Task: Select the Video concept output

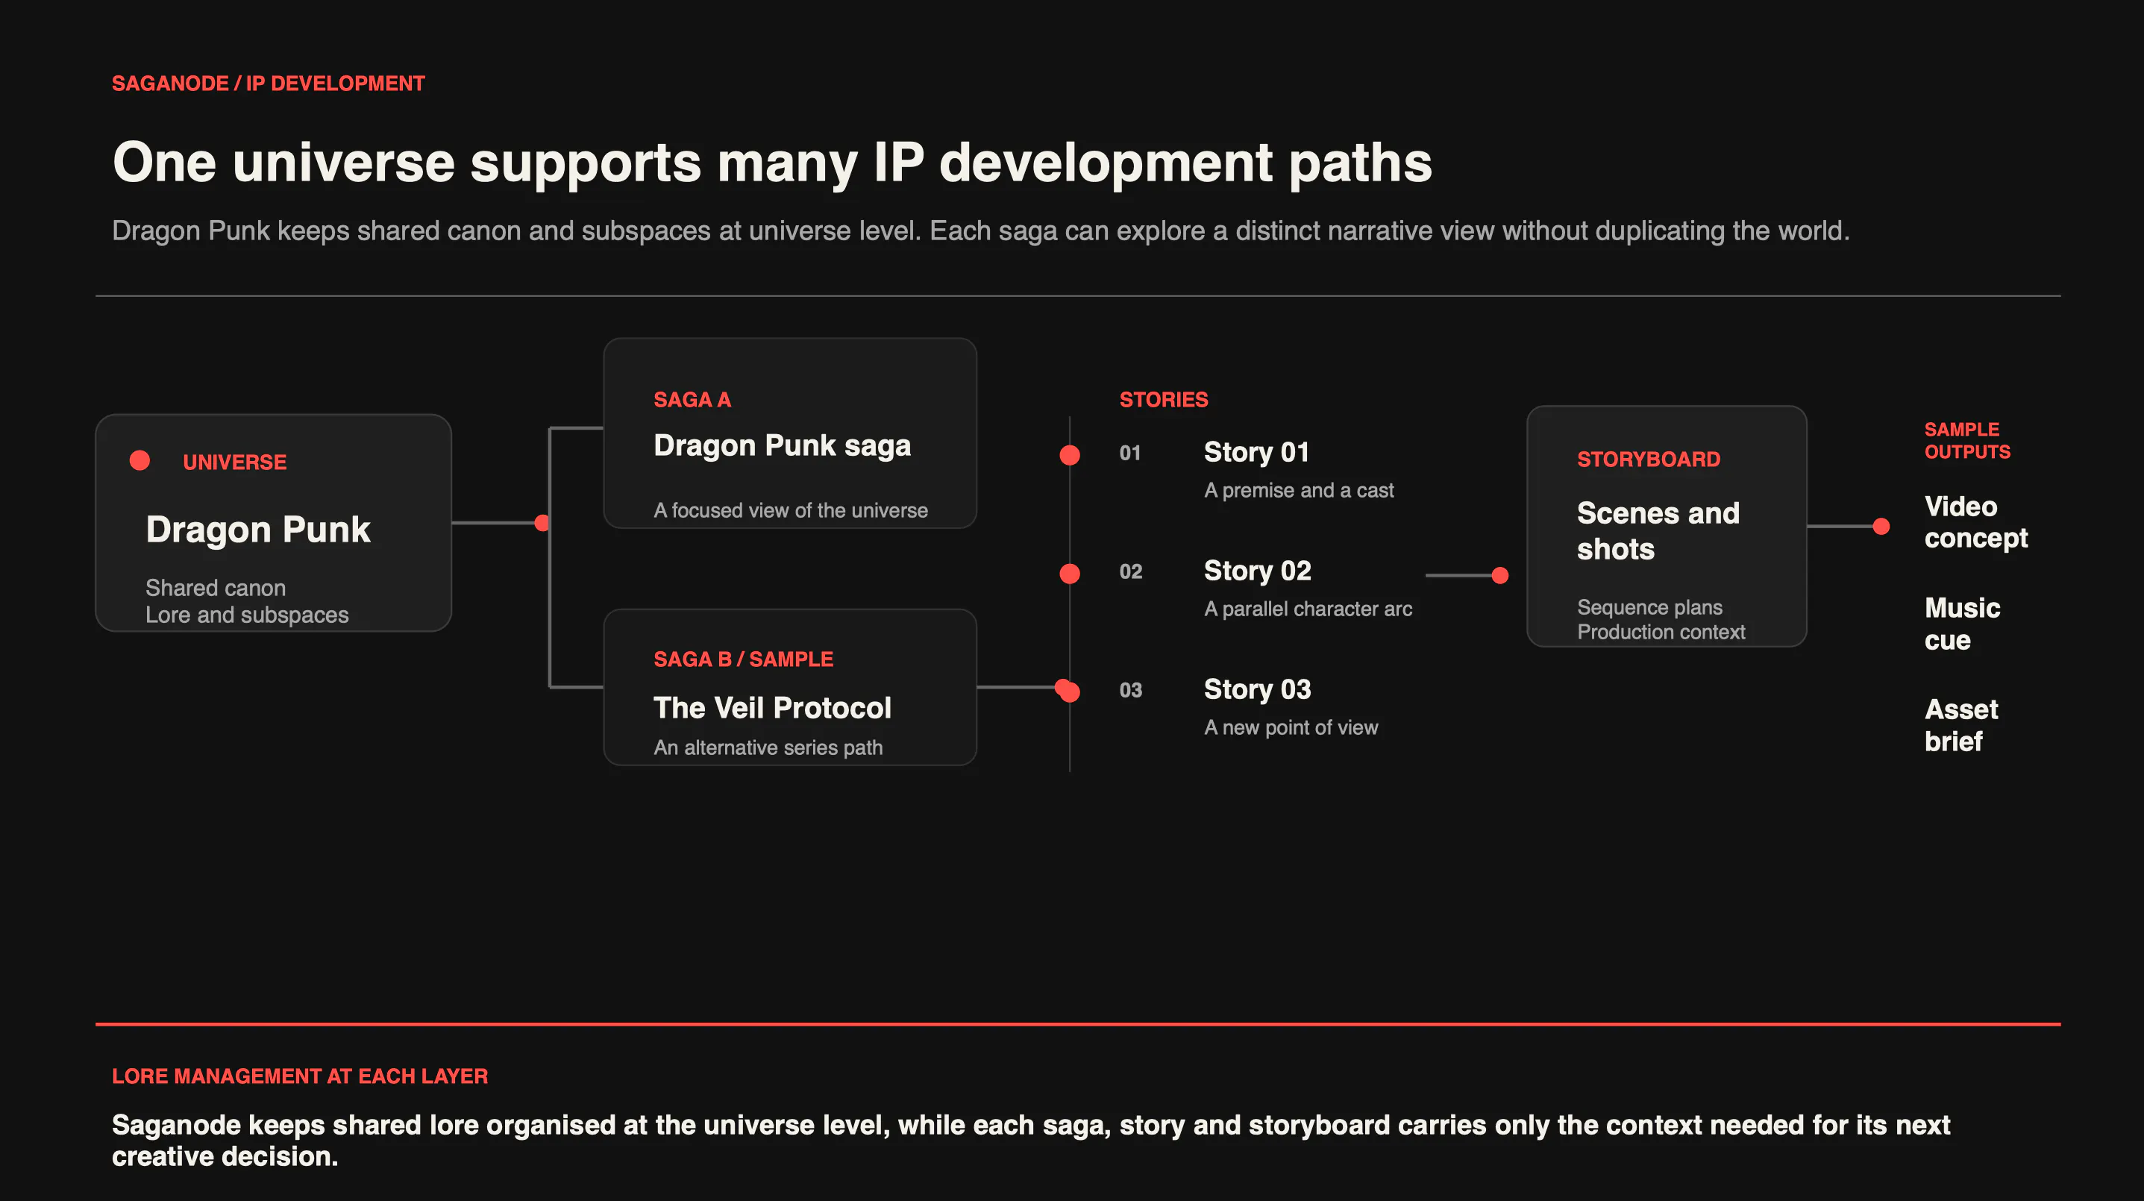Action: coord(1976,522)
